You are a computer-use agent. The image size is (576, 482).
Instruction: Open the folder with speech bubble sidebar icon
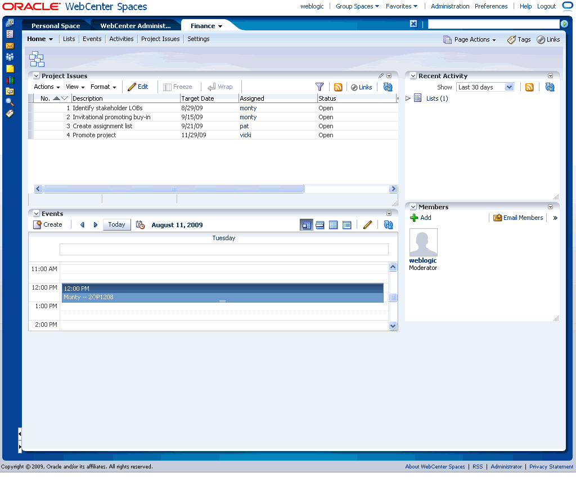[x=10, y=91]
